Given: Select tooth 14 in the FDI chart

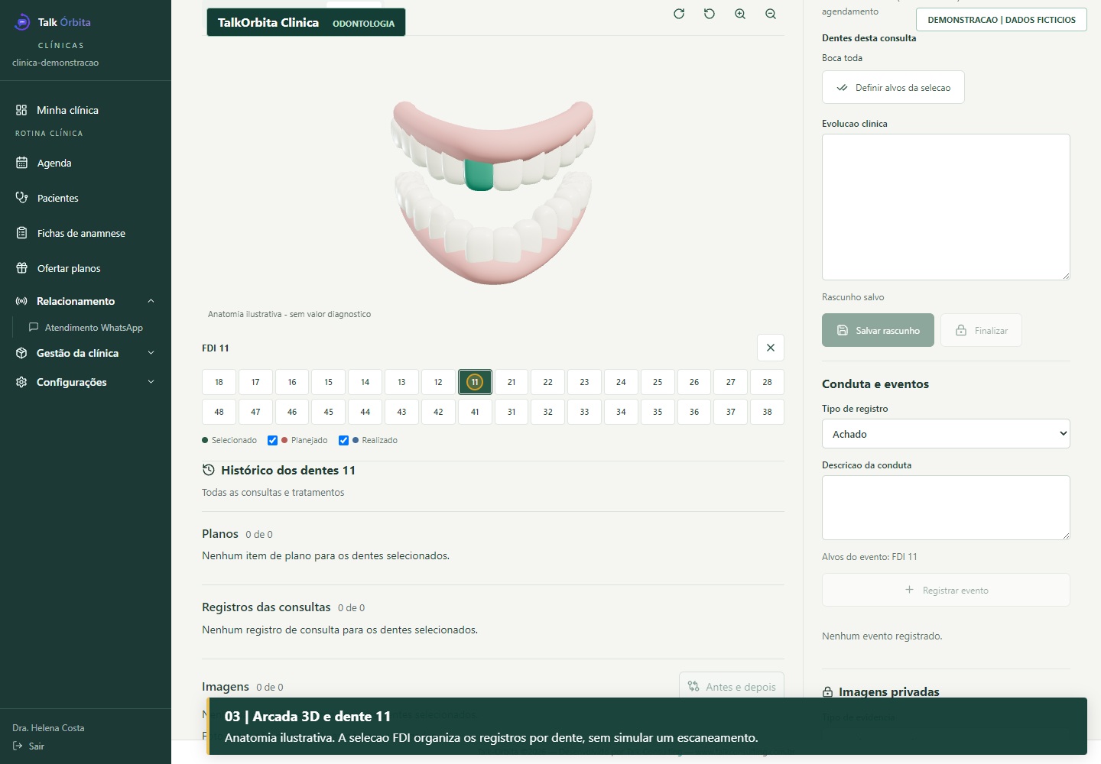Looking at the screenshot, I should (365, 382).
